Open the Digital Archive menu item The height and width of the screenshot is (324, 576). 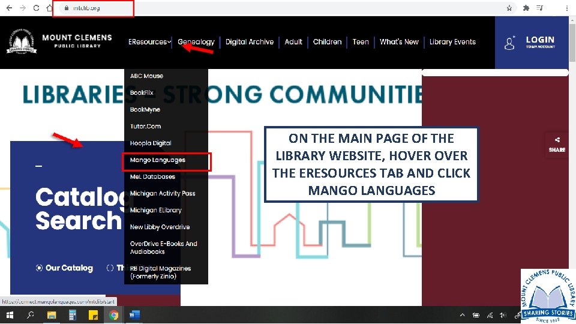pos(250,42)
